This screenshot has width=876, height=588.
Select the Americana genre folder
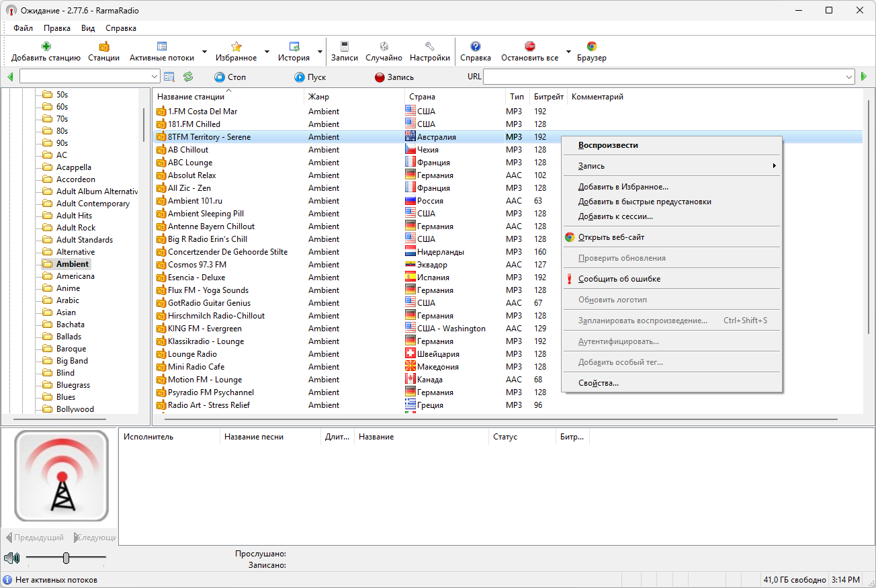[x=75, y=276]
